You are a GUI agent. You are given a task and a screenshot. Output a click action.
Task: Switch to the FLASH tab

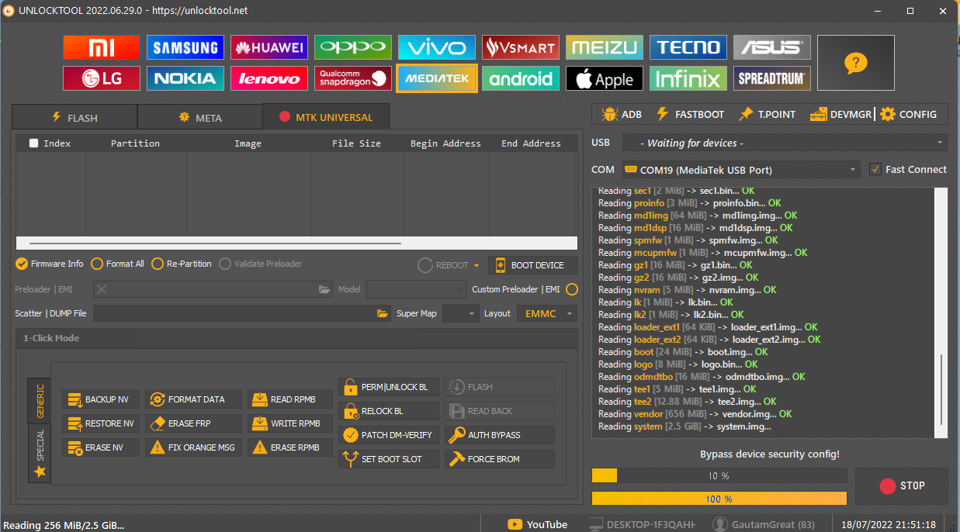(x=75, y=117)
